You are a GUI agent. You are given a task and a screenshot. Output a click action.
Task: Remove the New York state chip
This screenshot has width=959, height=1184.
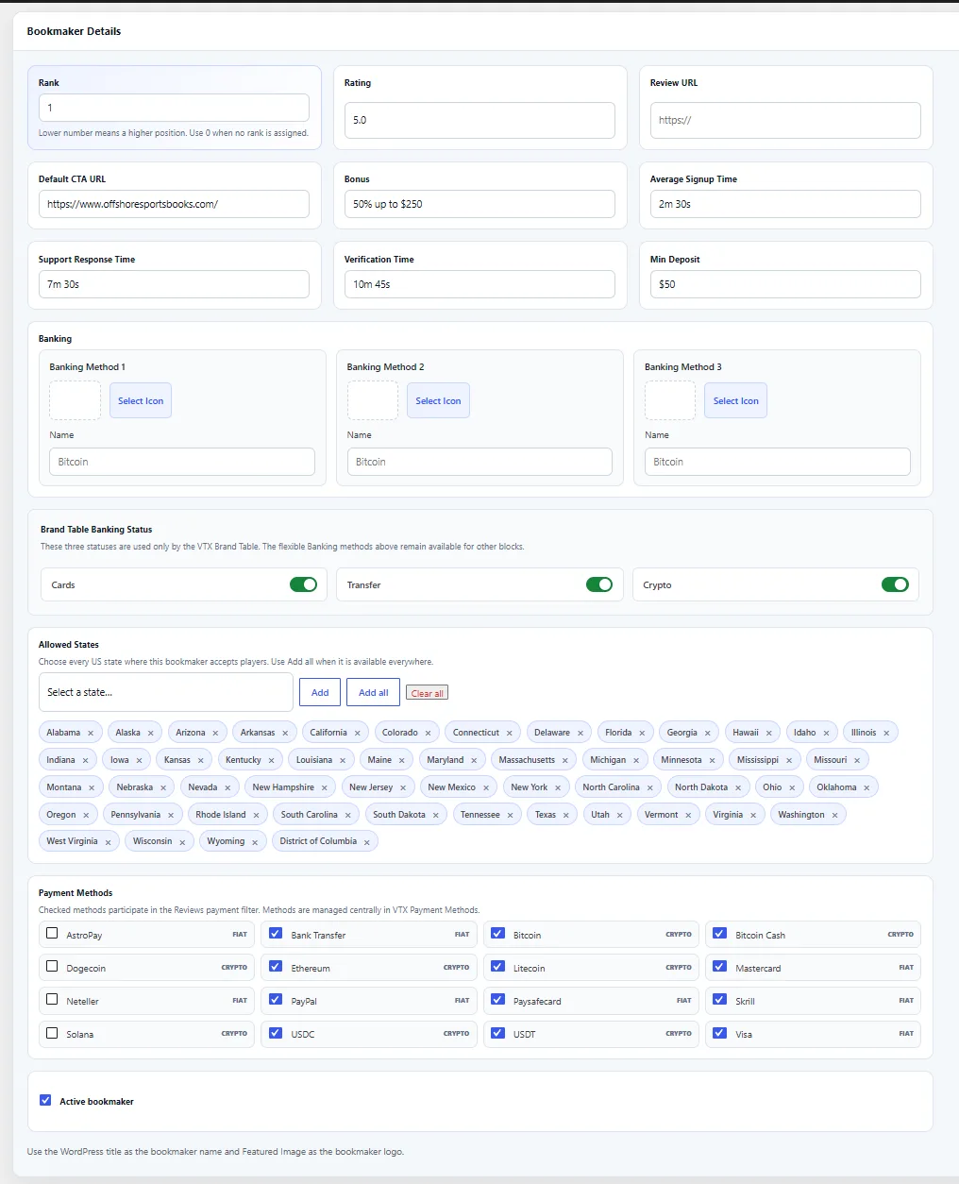tap(558, 788)
